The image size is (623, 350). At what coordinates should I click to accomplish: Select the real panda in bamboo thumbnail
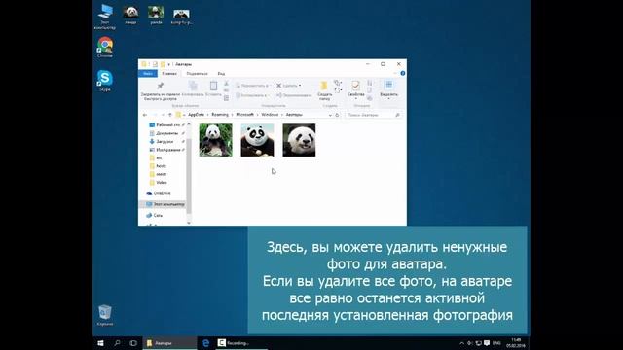pyautogui.click(x=216, y=140)
